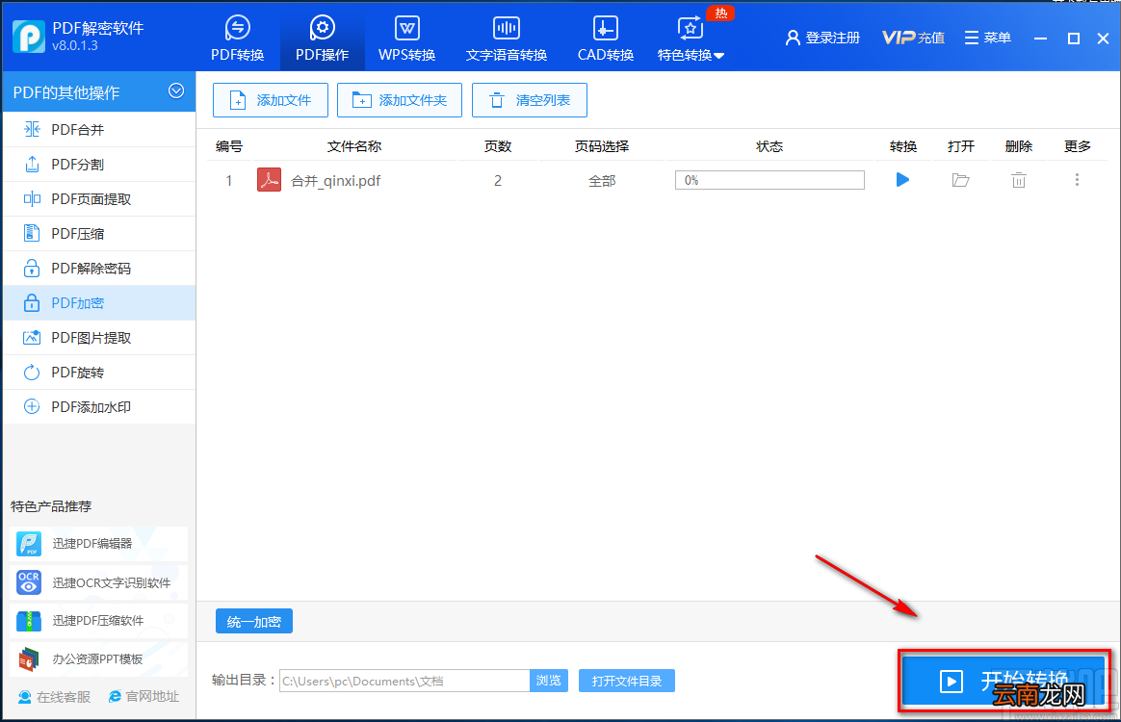1121x722 pixels.
Task: Delete 合并_qinxi.pdf with trash icon
Action: [x=1019, y=180]
